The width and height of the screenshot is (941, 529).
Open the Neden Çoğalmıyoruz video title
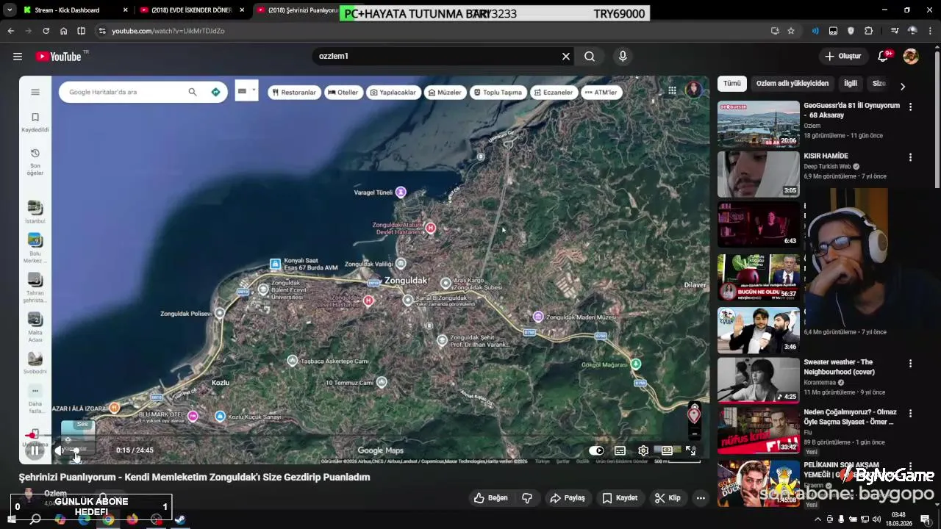tap(850, 417)
